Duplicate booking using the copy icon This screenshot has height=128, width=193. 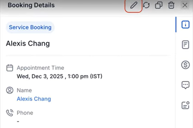point(159,5)
